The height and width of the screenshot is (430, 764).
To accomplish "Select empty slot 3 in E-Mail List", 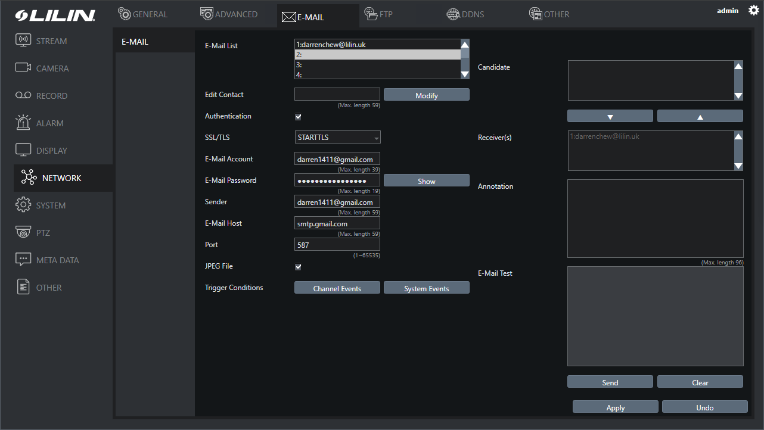I will pos(378,64).
